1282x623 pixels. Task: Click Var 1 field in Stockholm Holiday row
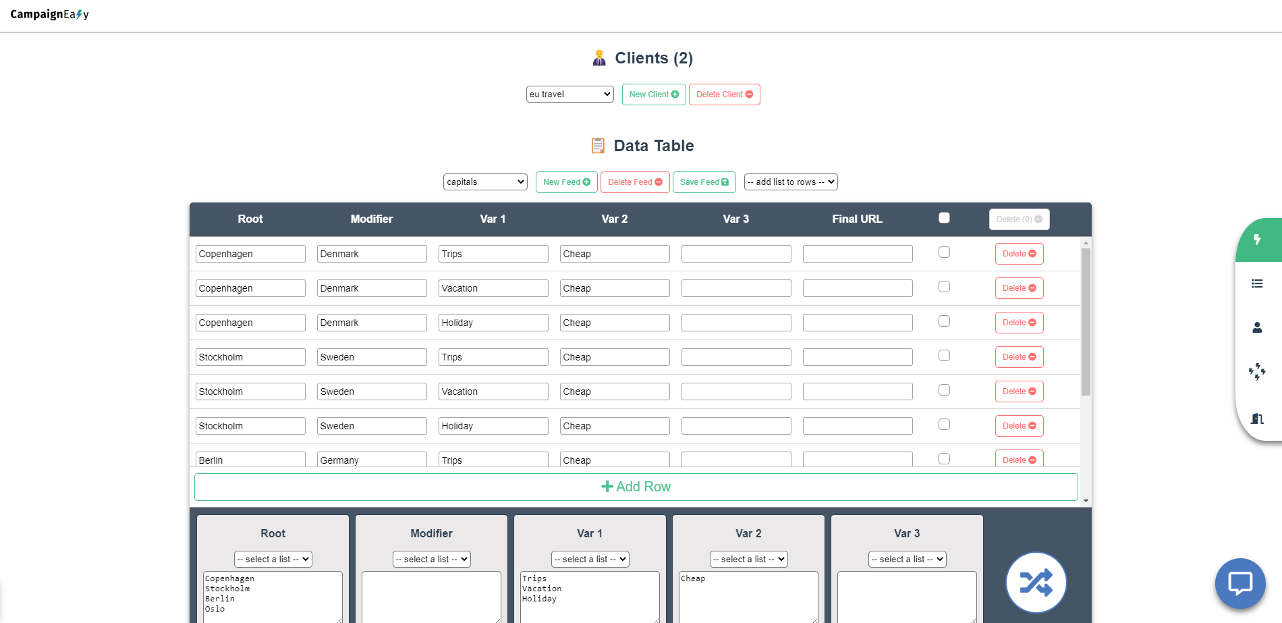(x=493, y=426)
